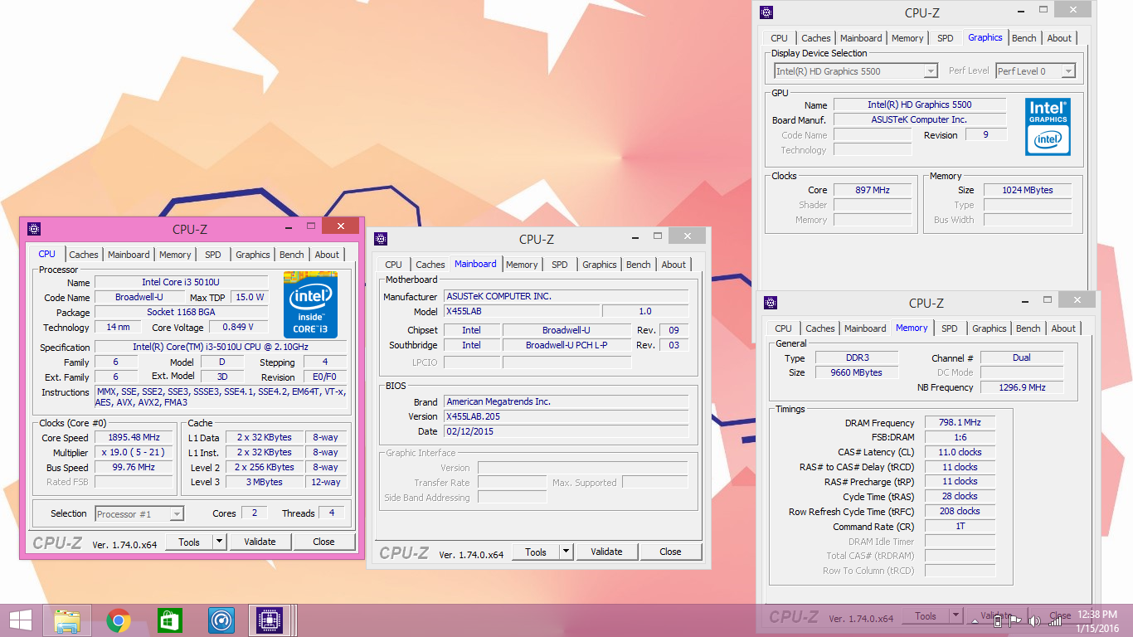Open the Bench tab in the CPU window
Viewport: 1133px width, 637px height.
click(x=291, y=255)
